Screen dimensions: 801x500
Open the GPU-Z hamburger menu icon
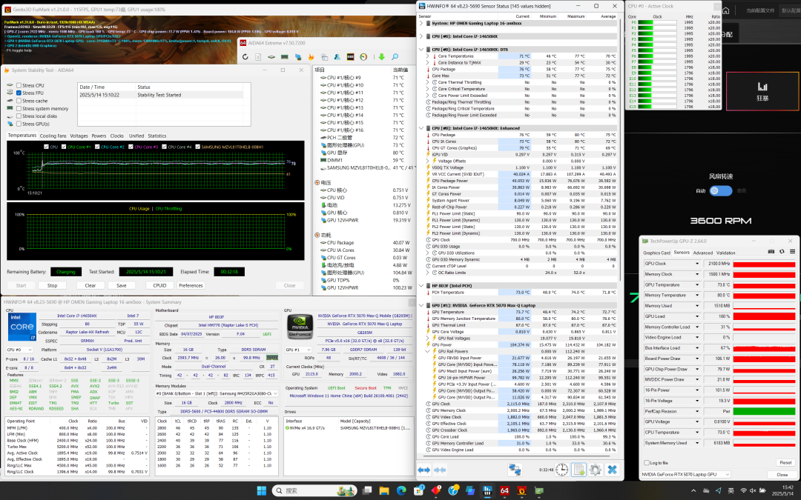coord(792,252)
